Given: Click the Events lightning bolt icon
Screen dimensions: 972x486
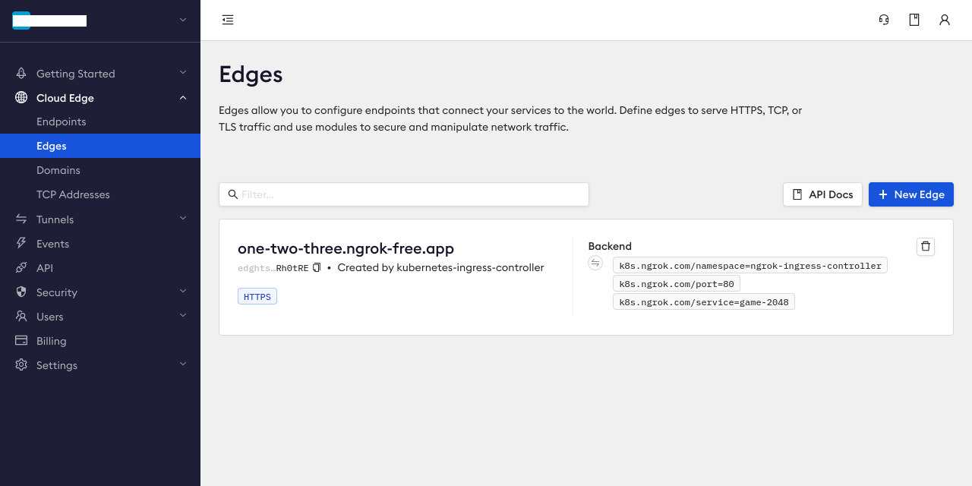Looking at the screenshot, I should 21,244.
